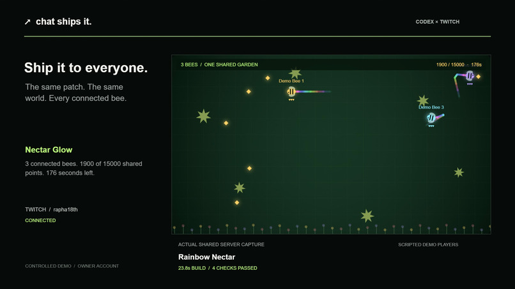
Task: Click the Demo Bee 1 name label
Action: click(291, 81)
